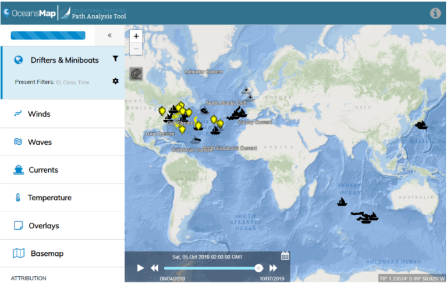Open the Drifters & Miniboats filter funnel
The image size is (447, 285).
[x=115, y=58]
